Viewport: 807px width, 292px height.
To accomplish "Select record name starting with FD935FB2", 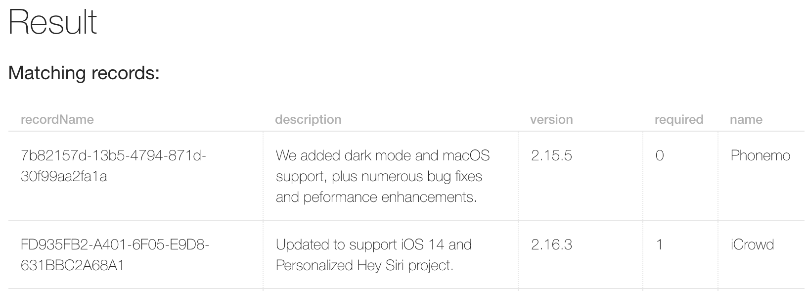I will click(115, 255).
